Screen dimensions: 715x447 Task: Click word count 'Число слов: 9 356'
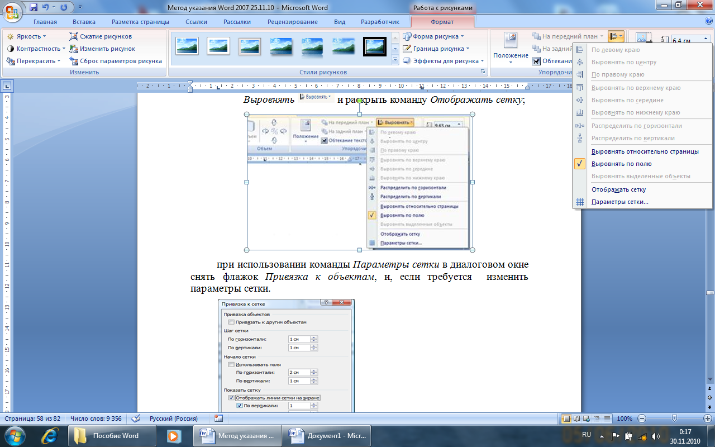click(x=96, y=419)
